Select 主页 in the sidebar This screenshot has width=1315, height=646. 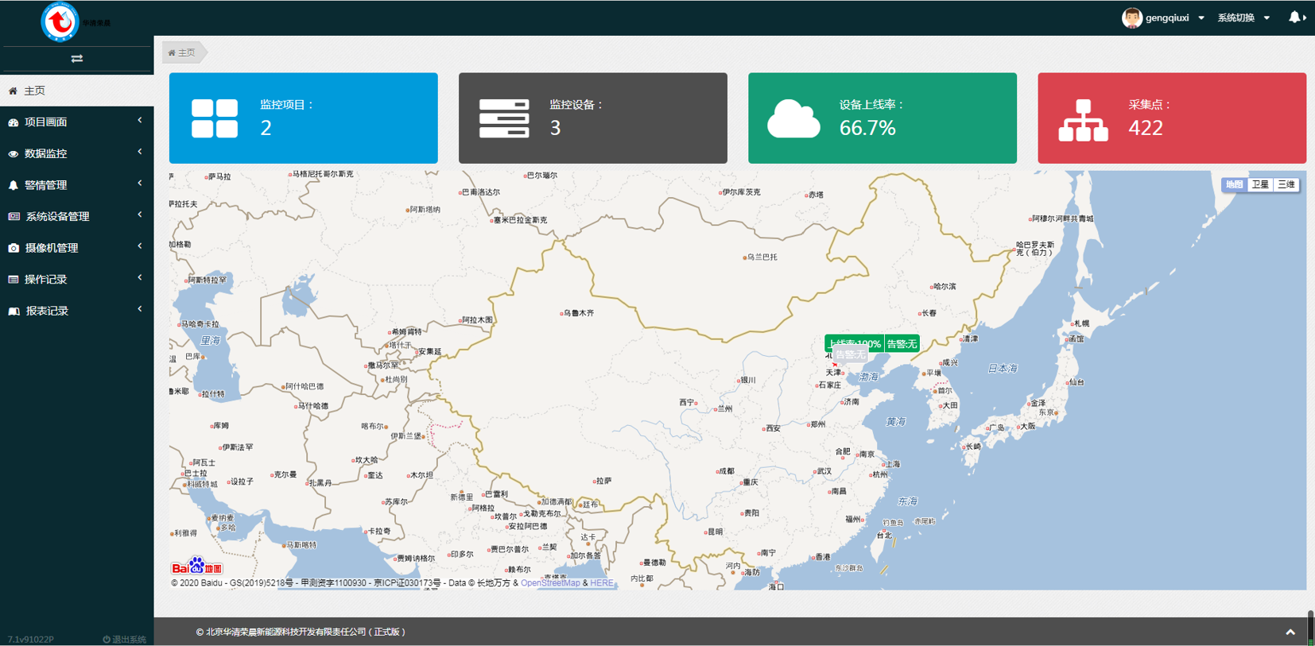[76, 91]
